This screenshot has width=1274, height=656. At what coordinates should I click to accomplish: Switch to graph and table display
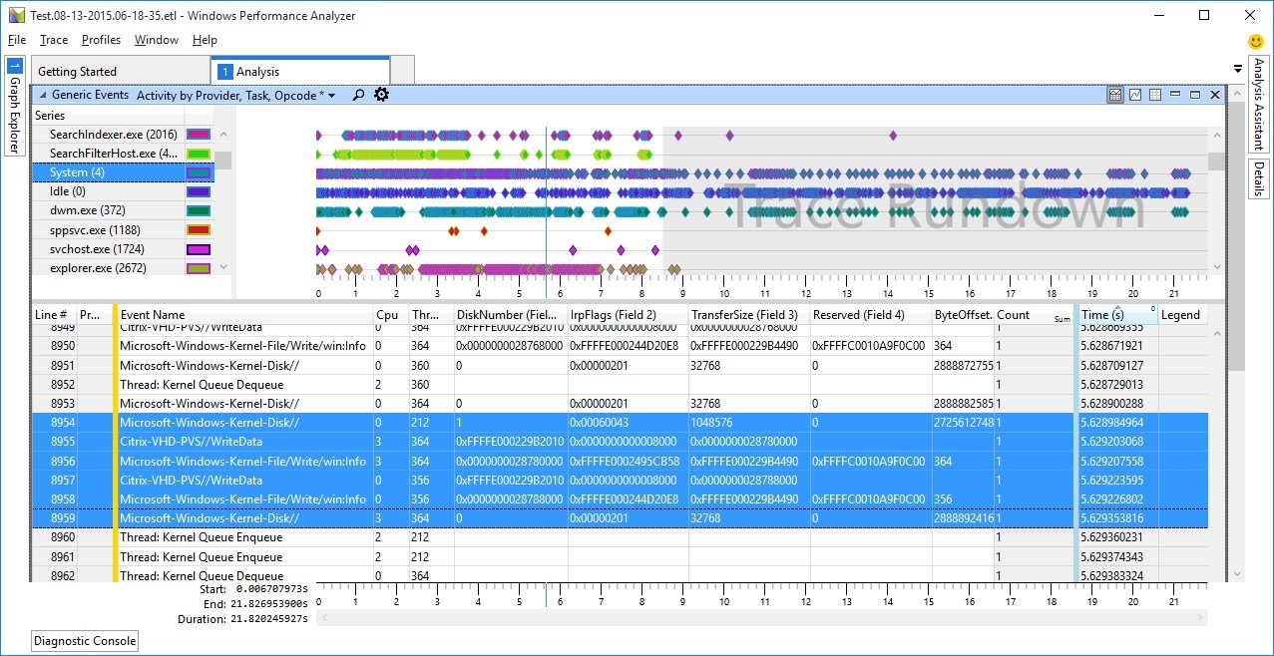[1115, 95]
